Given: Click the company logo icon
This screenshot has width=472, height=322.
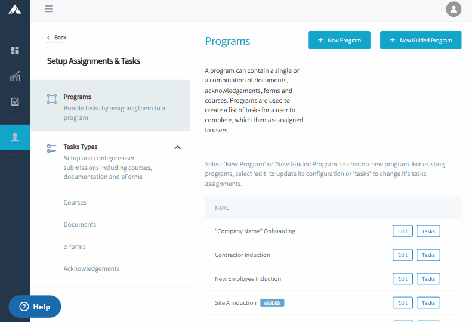Looking at the screenshot, I should point(15,10).
